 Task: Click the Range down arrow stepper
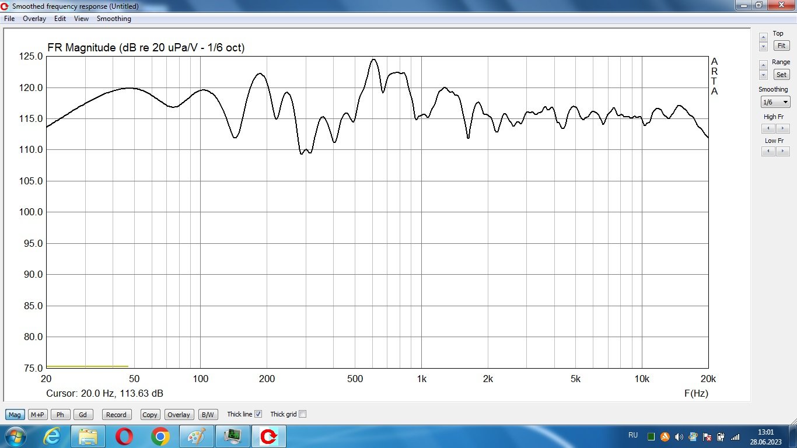(763, 75)
